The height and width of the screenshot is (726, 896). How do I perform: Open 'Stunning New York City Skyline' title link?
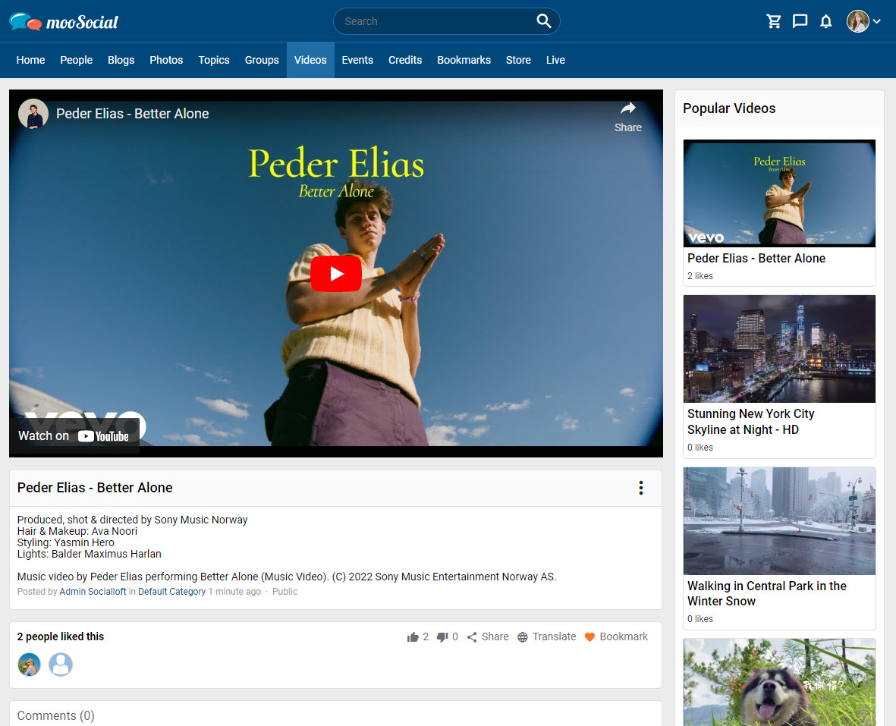coord(751,422)
